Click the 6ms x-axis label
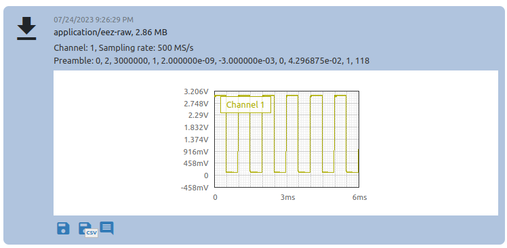The image size is (507, 248). click(359, 197)
